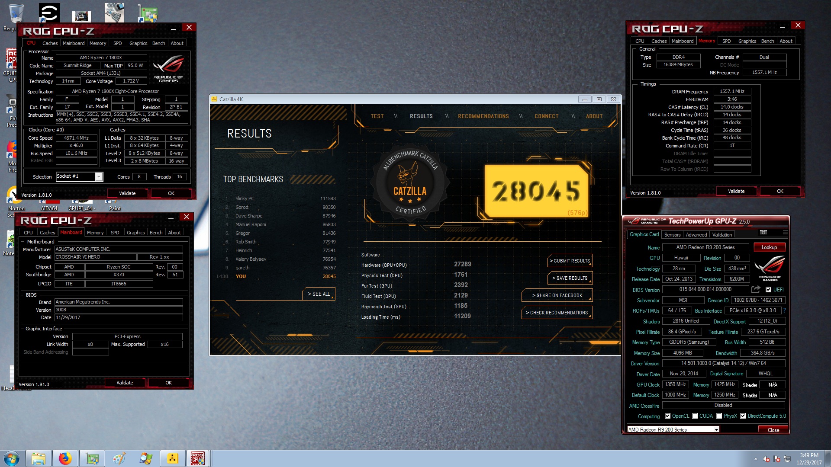Switch to Sensors tab in GPU-Z

(x=672, y=235)
